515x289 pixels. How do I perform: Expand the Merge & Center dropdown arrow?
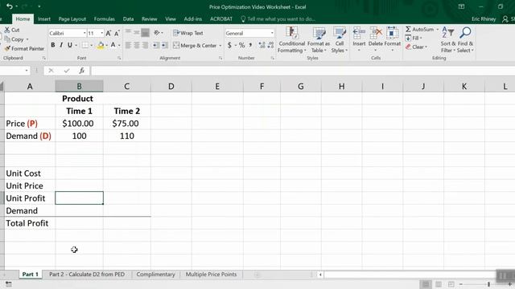point(220,46)
